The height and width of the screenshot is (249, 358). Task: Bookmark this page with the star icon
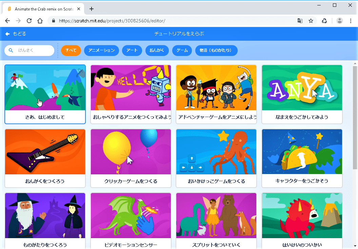coord(311,21)
